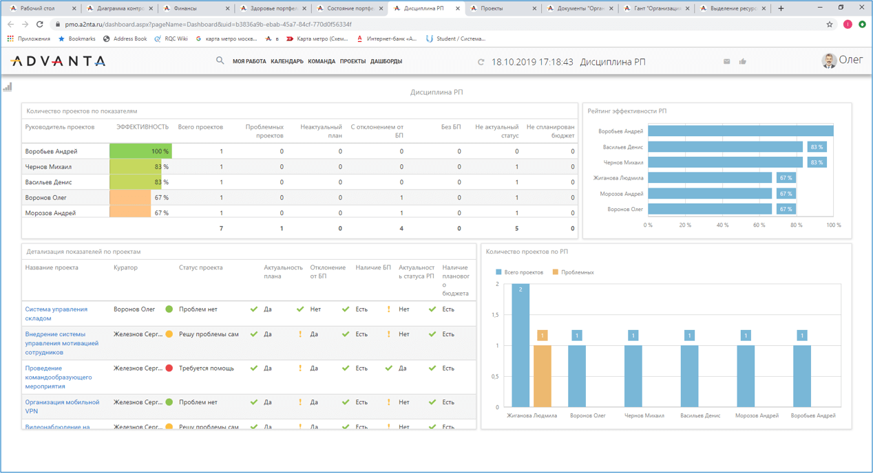
Task: Open Проведение командообразующего мероприятия project link
Action: click(x=59, y=377)
